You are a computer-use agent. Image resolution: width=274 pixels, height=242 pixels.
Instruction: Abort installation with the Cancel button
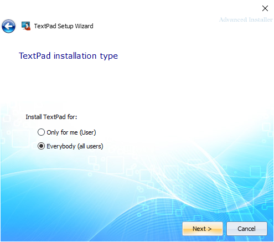coord(247,229)
